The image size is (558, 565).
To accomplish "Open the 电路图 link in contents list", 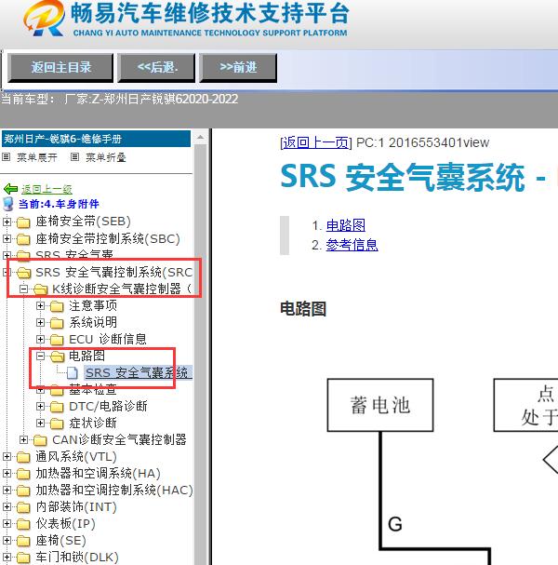I will (346, 225).
